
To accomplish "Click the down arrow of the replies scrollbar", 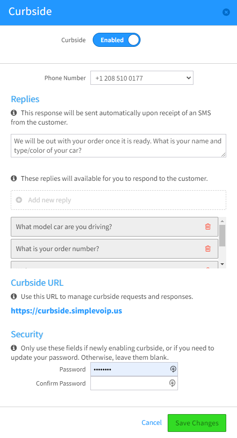I will (222, 264).
